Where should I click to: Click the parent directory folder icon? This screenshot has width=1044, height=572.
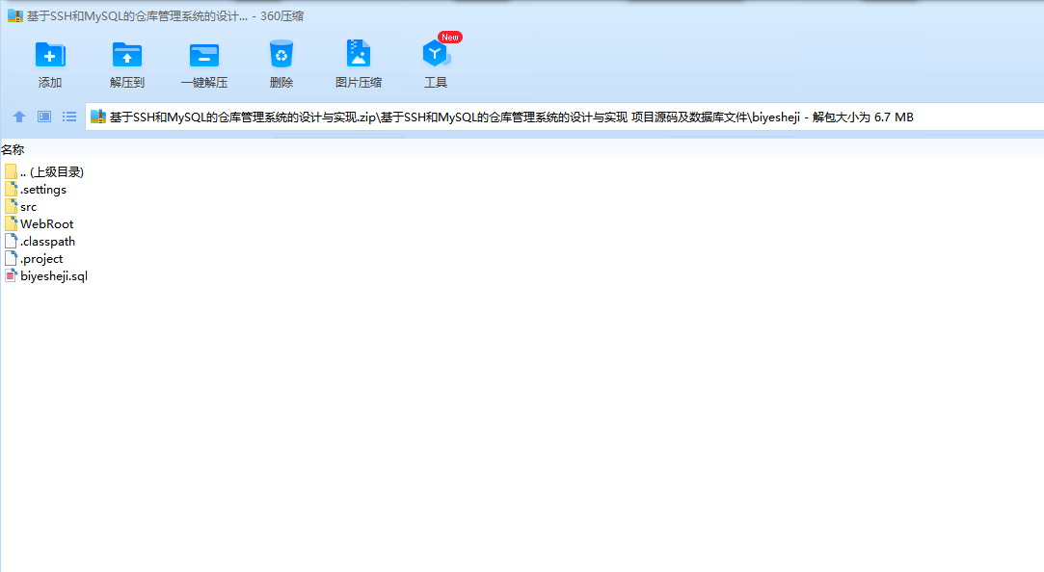pyautogui.click(x=11, y=172)
